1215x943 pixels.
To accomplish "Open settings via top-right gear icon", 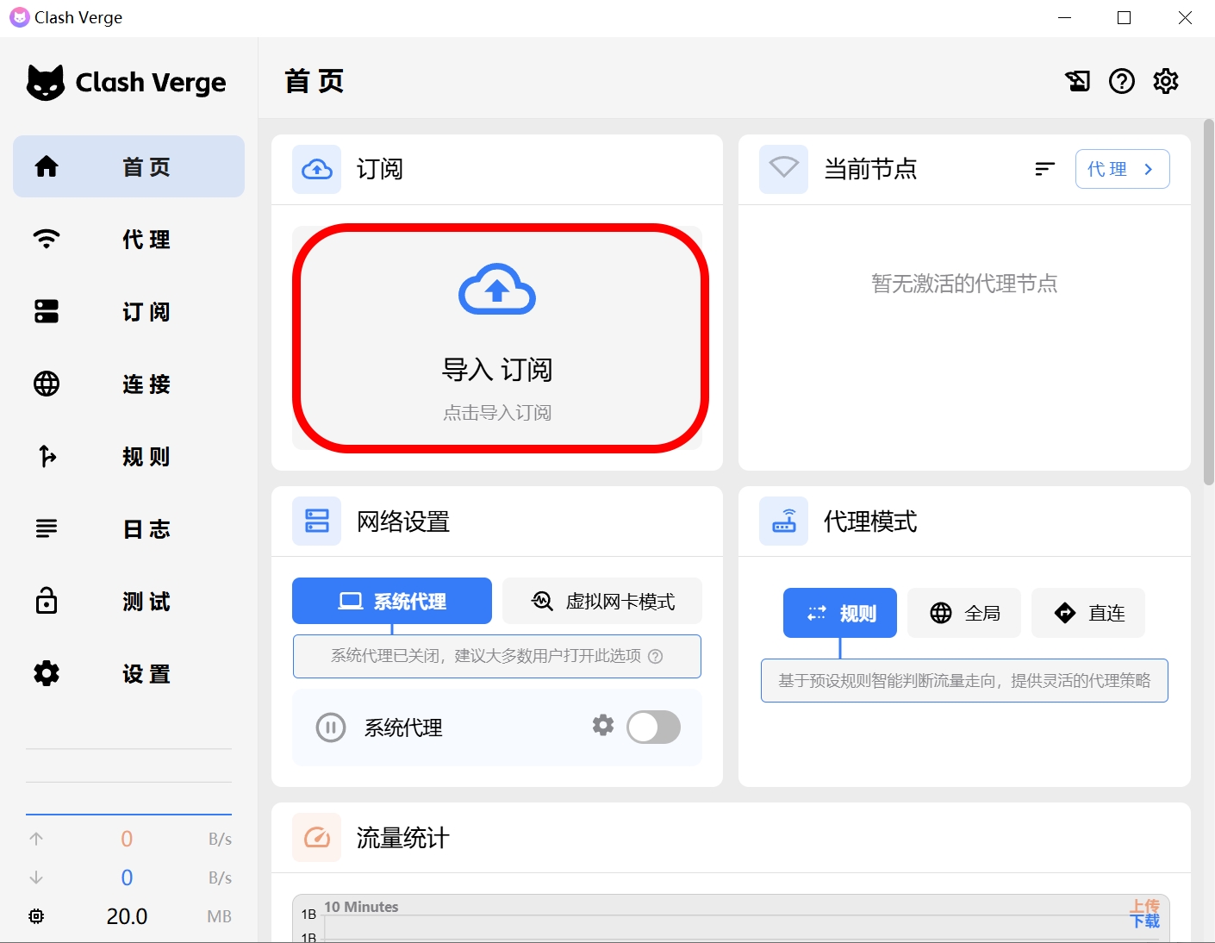I will pos(1165,81).
